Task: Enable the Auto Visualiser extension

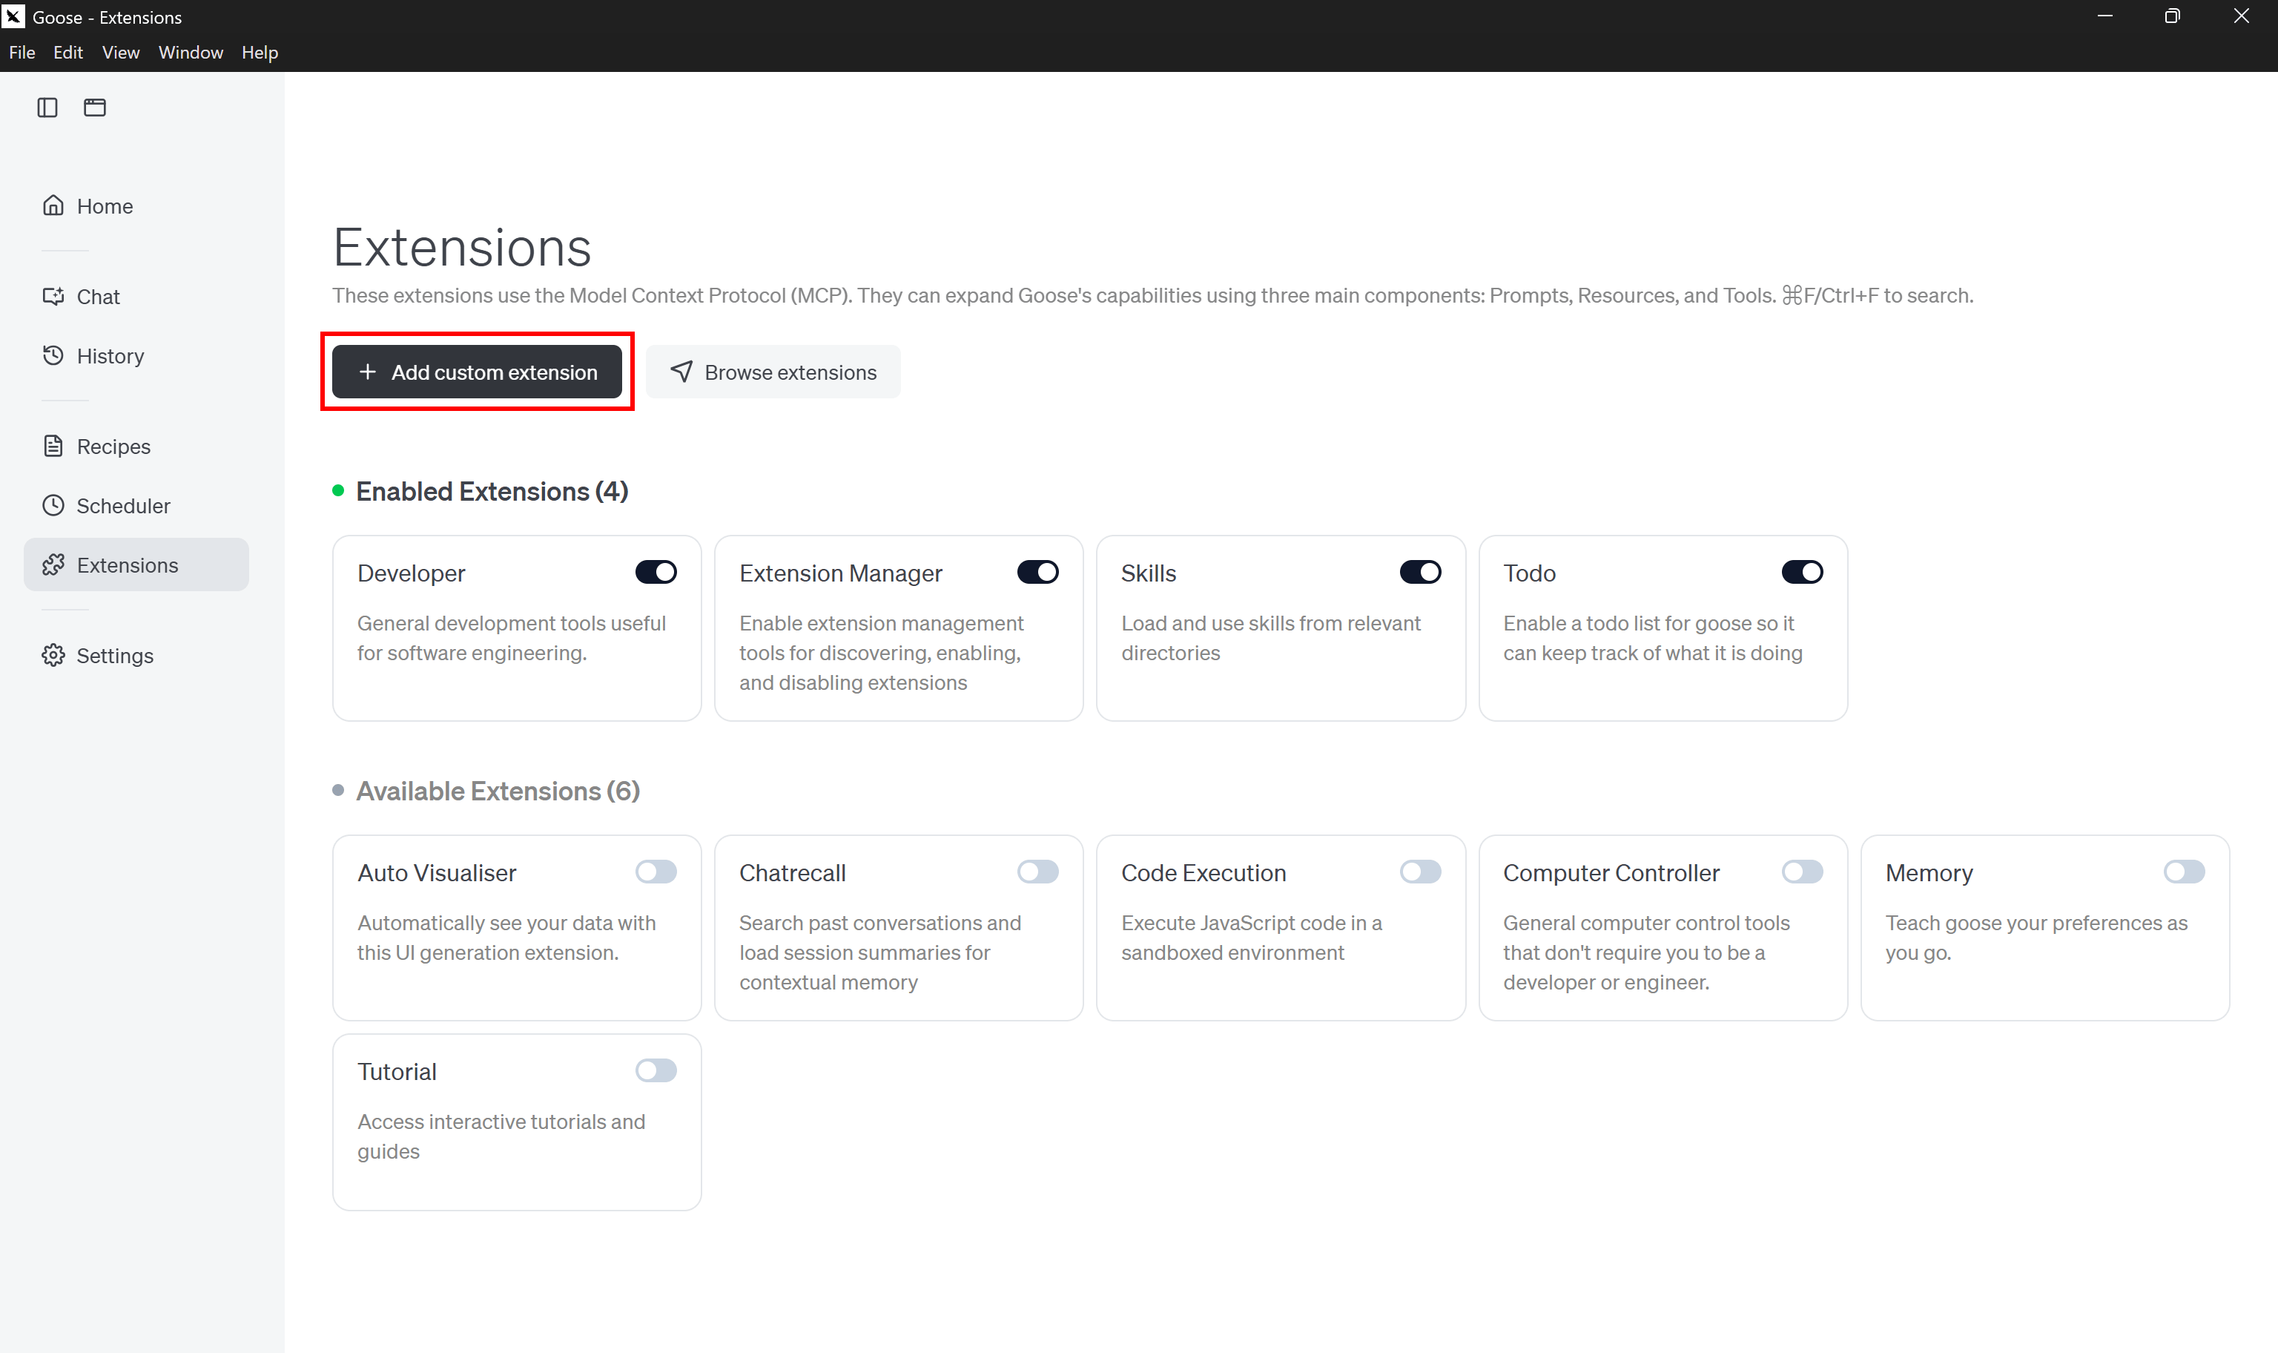Action: coord(656,872)
